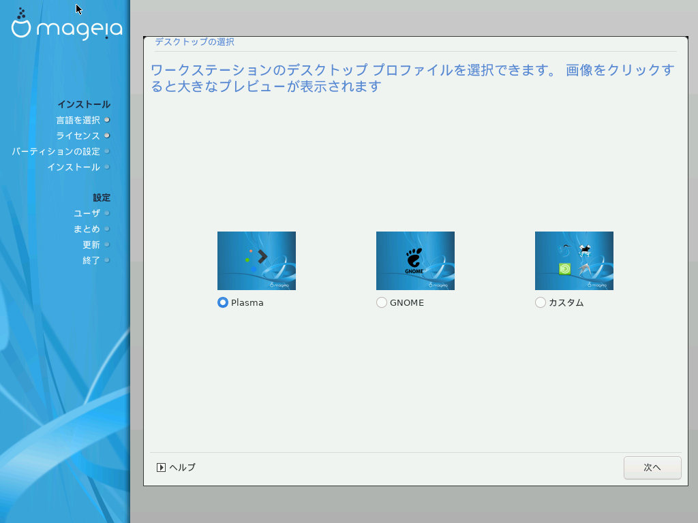Click the bullet beside ユーザ
This screenshot has height=523, width=698.
107,213
